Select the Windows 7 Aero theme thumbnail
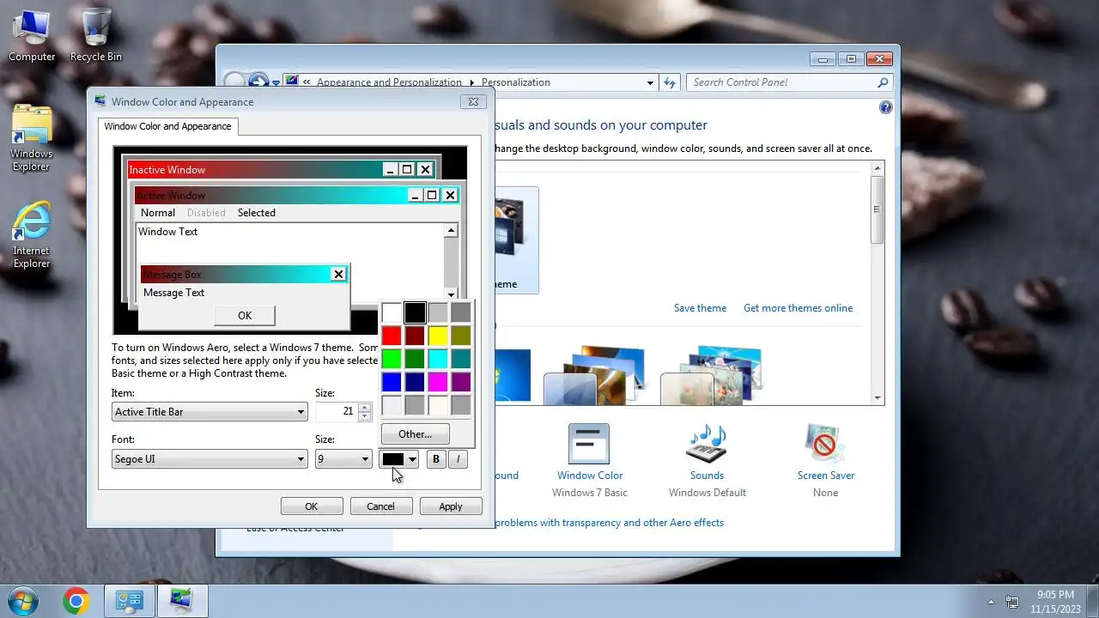This screenshot has height=618, width=1099. [x=513, y=375]
